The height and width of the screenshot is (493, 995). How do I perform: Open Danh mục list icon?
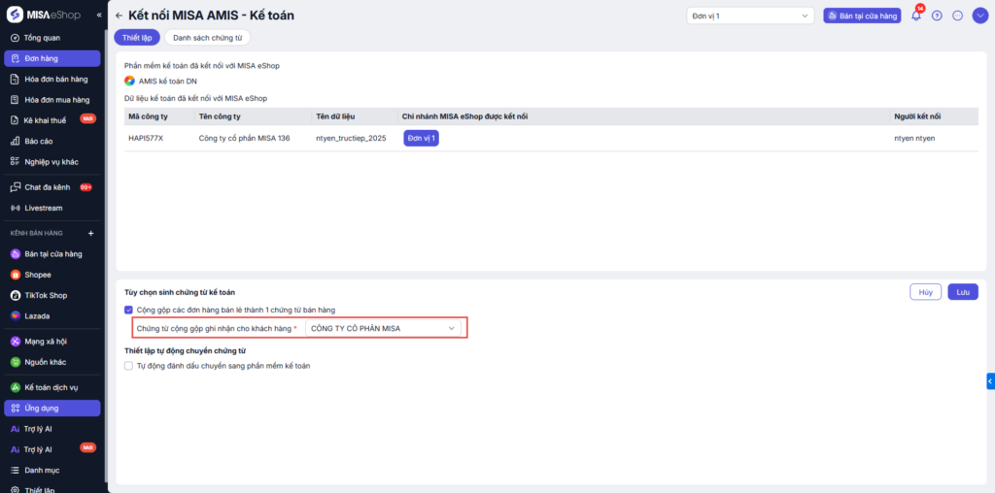(x=16, y=470)
